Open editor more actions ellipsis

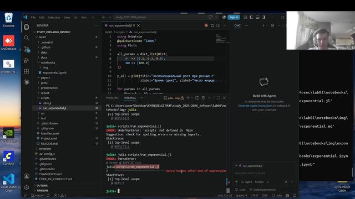pyautogui.click(x=224, y=25)
